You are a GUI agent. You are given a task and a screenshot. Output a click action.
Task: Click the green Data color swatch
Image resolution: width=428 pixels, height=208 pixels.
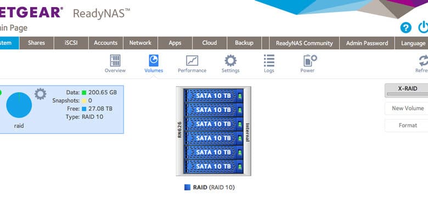pos(84,93)
